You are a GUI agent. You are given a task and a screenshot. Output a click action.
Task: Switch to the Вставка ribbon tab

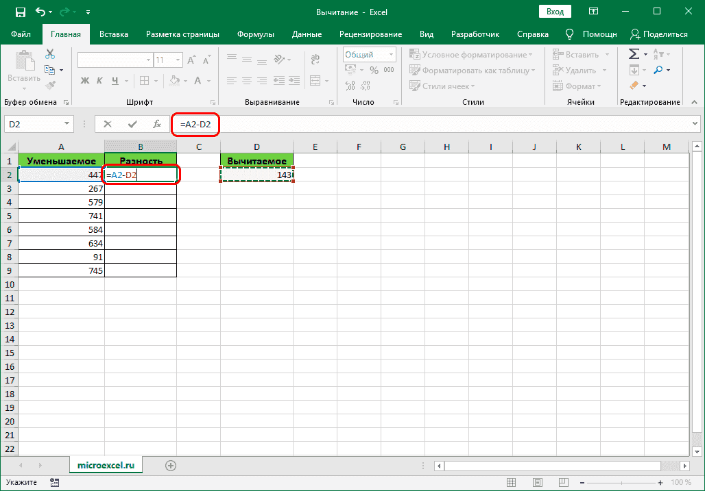click(114, 34)
